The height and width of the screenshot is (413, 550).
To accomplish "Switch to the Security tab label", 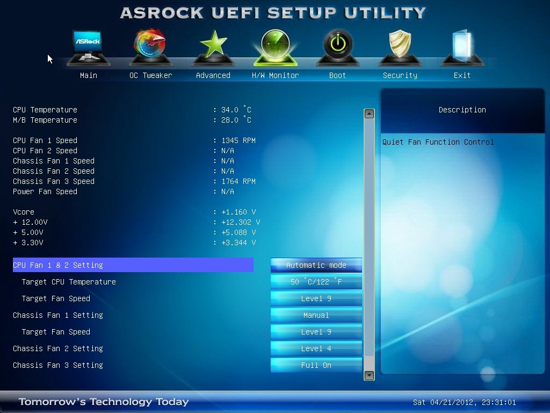I will point(400,75).
